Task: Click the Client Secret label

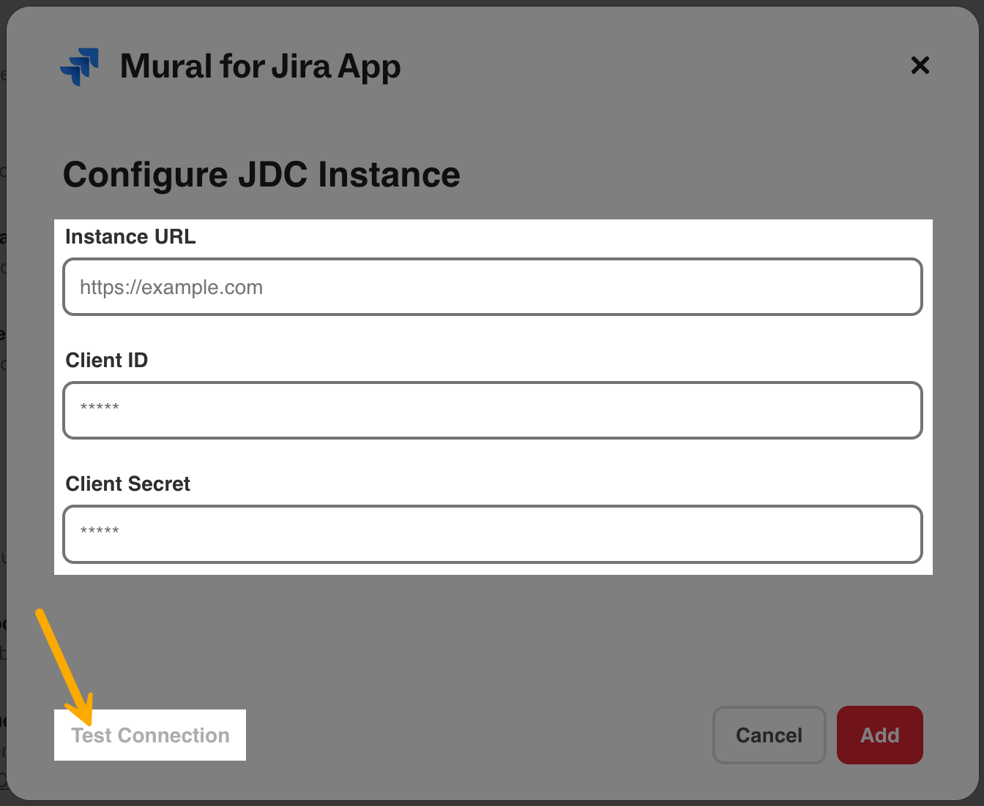Action: click(x=127, y=483)
